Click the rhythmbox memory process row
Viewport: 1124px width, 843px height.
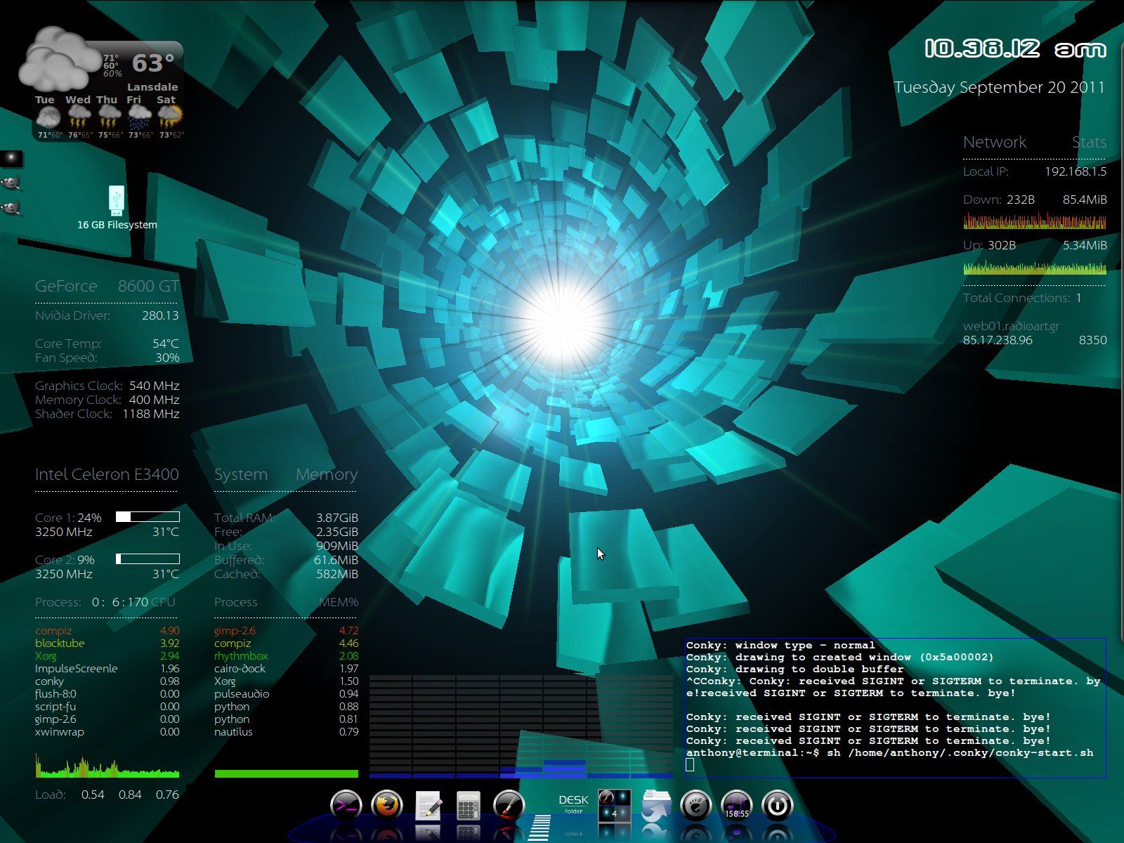coord(286,655)
